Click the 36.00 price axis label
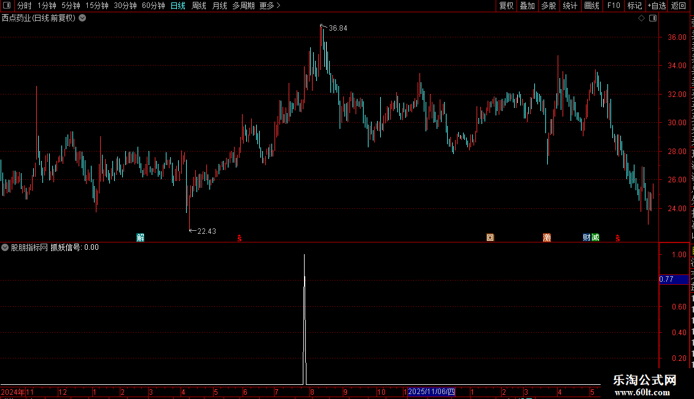 [x=677, y=37]
